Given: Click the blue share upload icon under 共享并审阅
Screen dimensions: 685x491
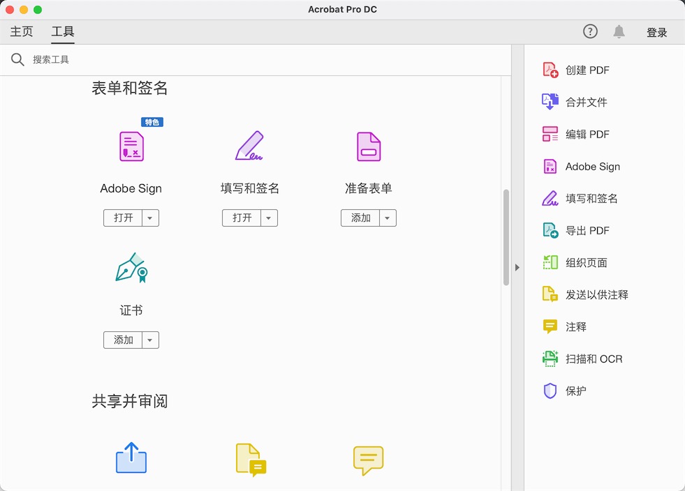Looking at the screenshot, I should click(131, 458).
